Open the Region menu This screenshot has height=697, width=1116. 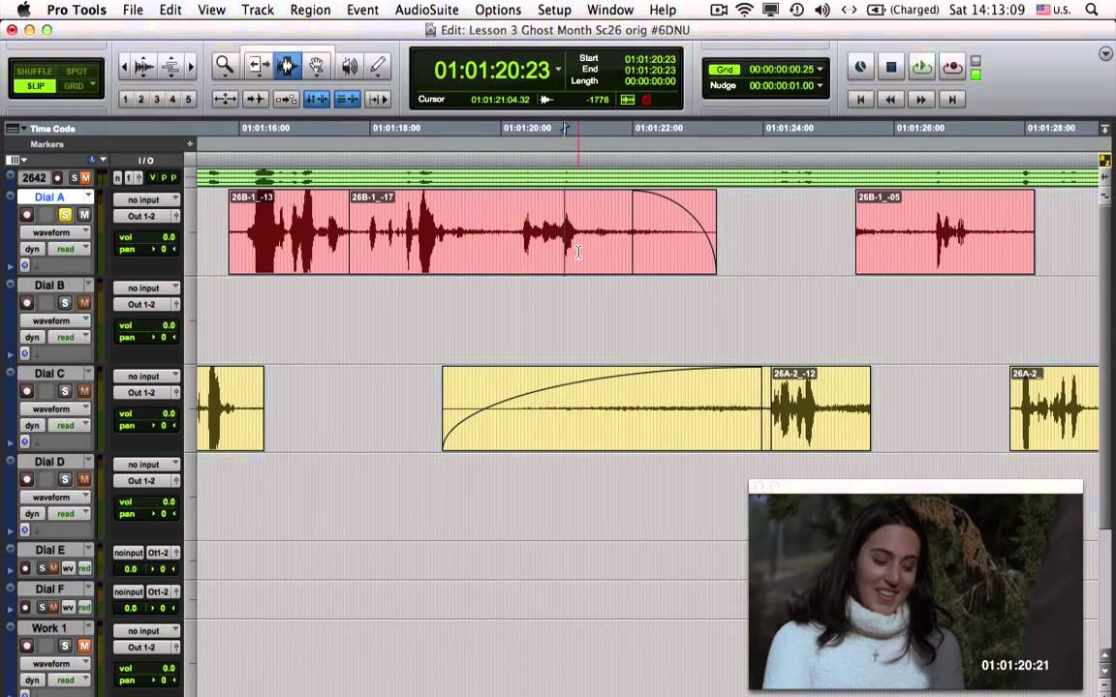tap(310, 10)
